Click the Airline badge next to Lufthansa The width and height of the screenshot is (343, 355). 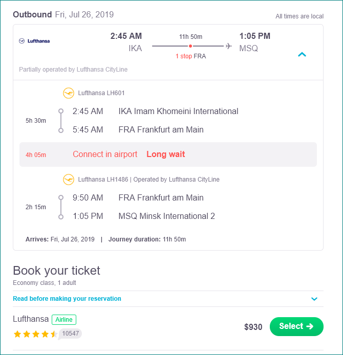[x=64, y=320]
